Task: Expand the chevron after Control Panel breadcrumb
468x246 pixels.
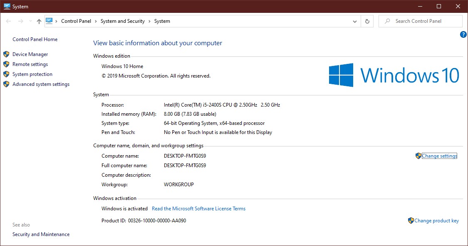Action: click(x=96, y=21)
